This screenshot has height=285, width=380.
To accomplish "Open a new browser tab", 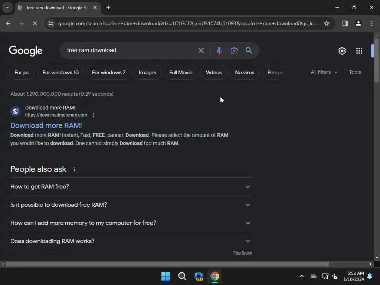I will coord(108,7).
